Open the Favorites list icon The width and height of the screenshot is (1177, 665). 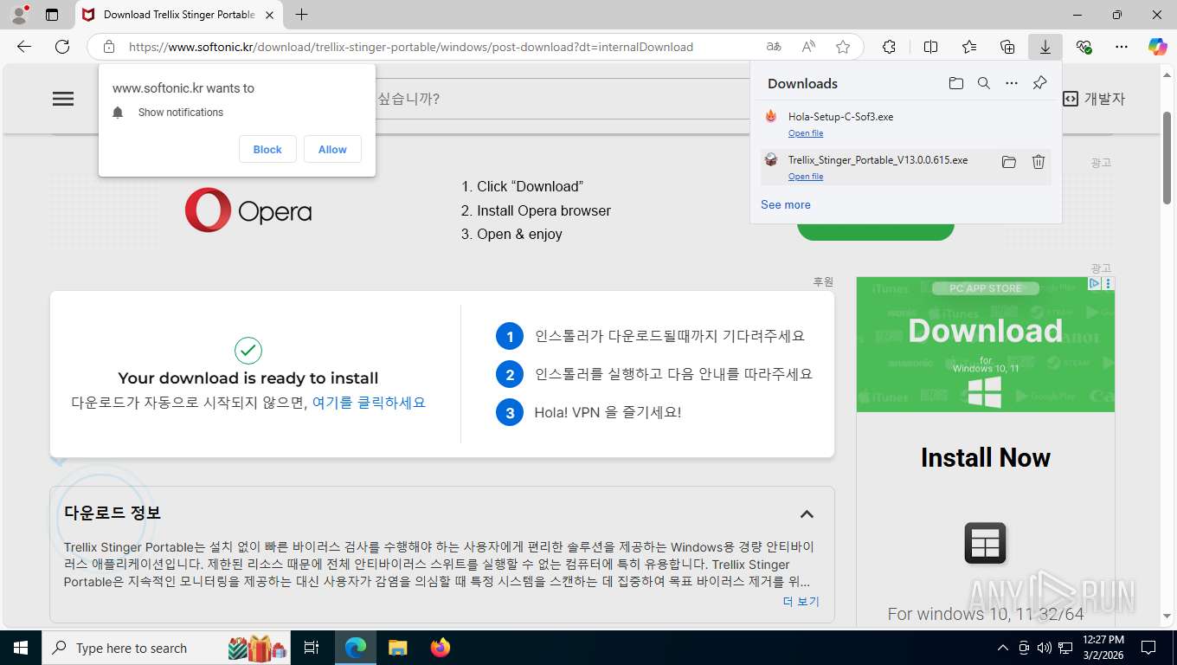click(969, 47)
